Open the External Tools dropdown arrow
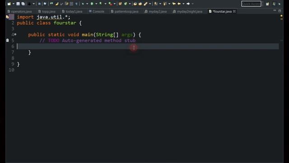This screenshot has height=163, width=289. click(114, 4)
